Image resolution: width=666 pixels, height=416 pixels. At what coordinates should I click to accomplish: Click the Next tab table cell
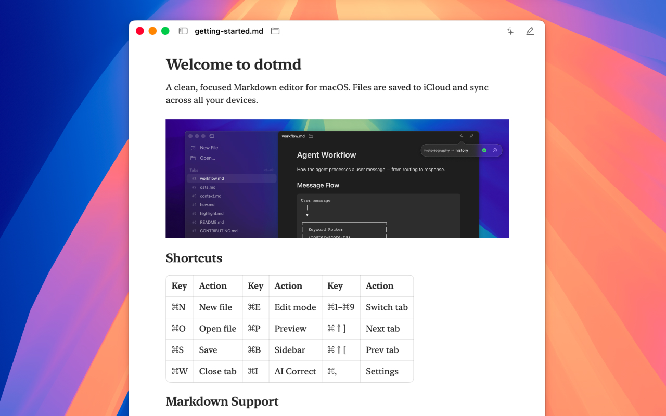click(x=387, y=329)
